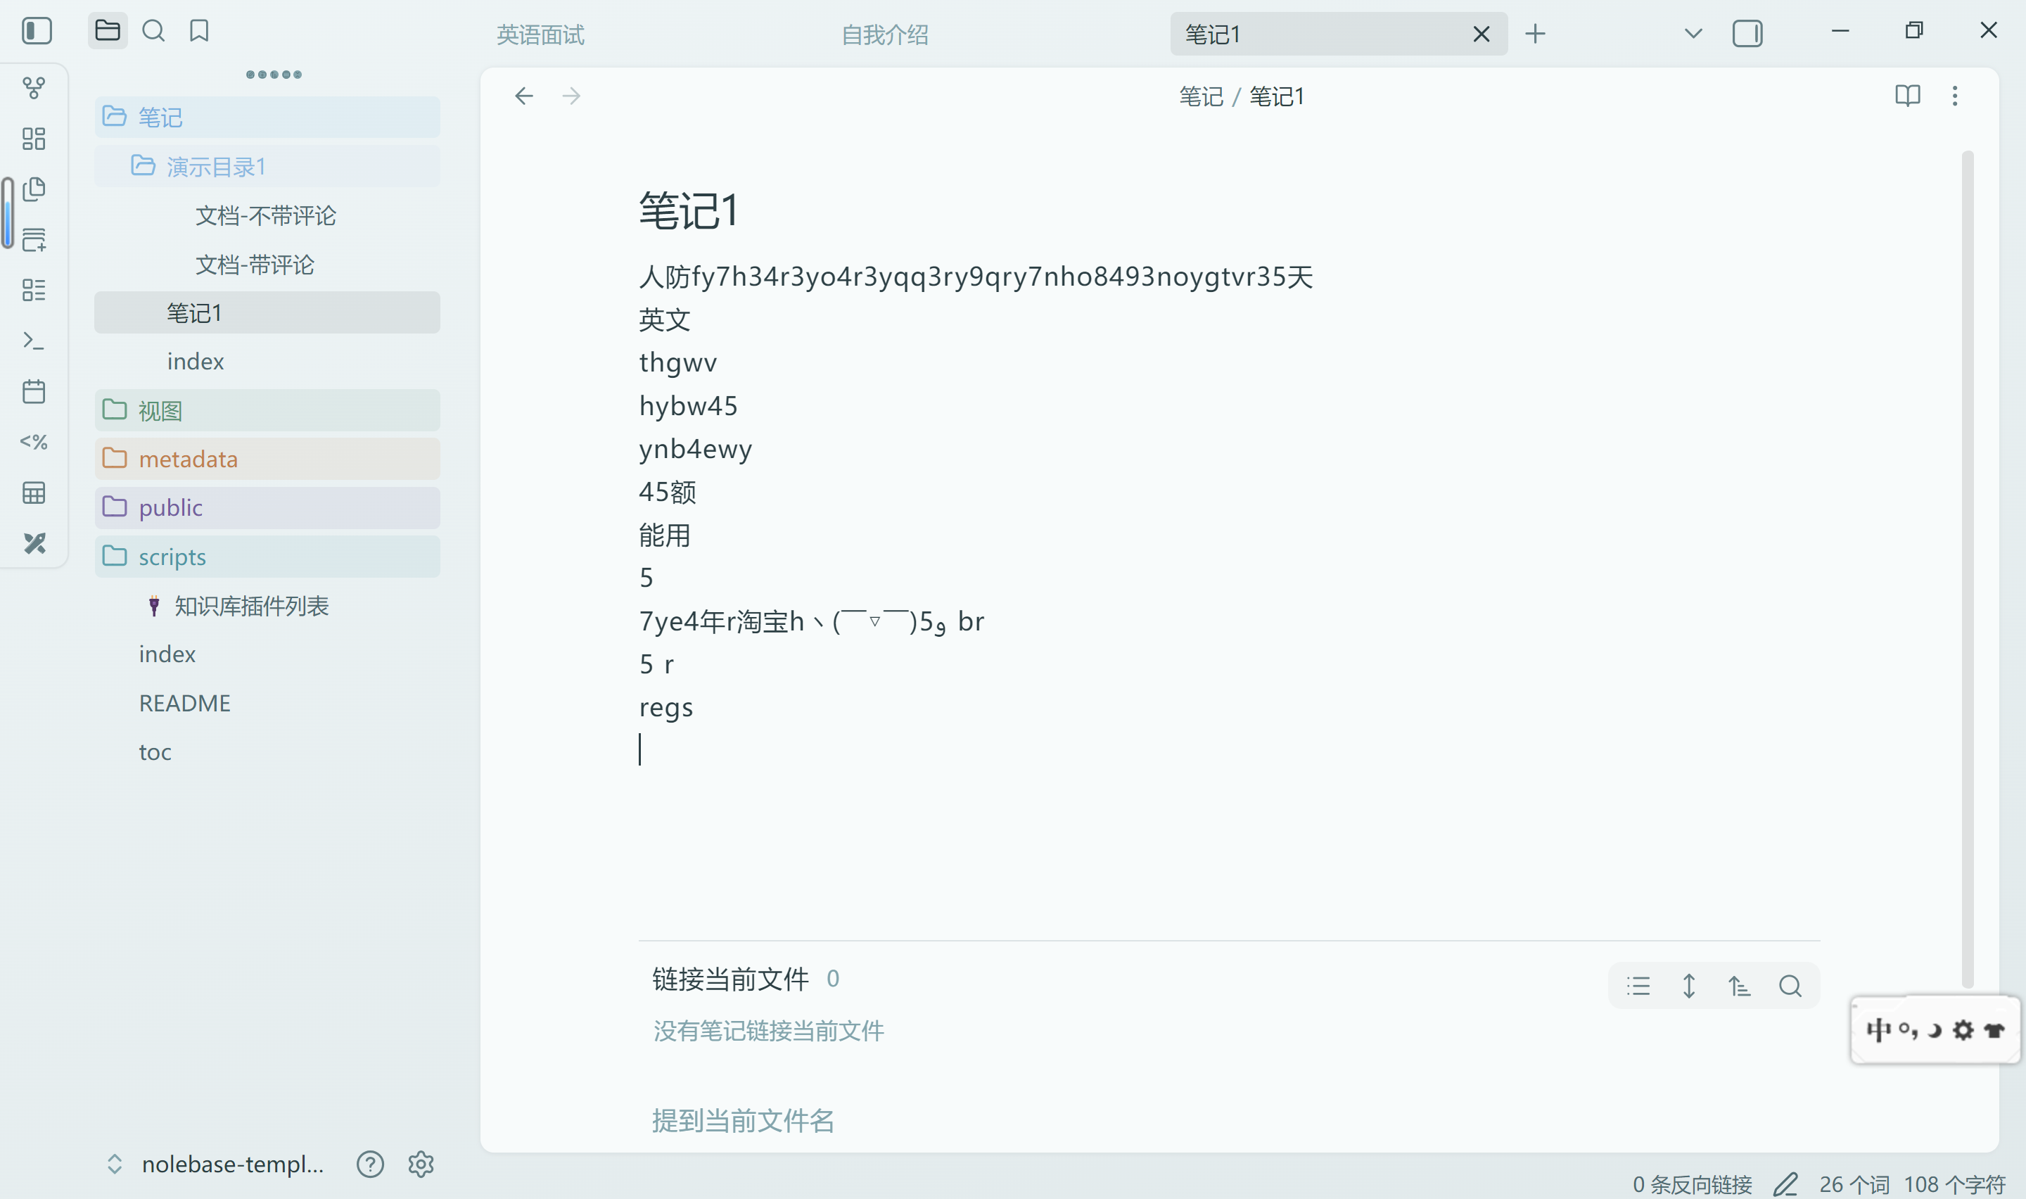Collapse the 演示目录1 folder

[x=215, y=167]
